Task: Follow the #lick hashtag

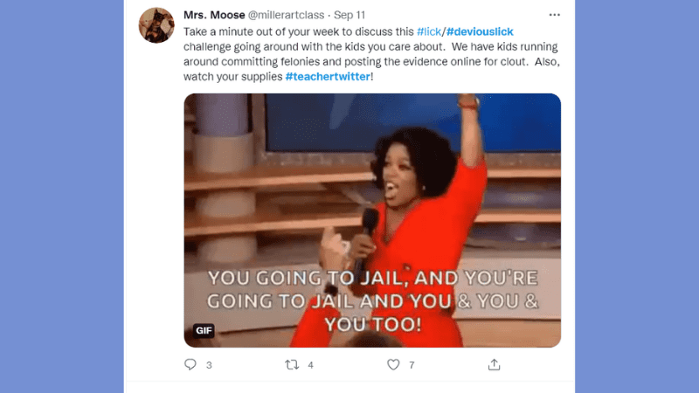Action: (429, 31)
